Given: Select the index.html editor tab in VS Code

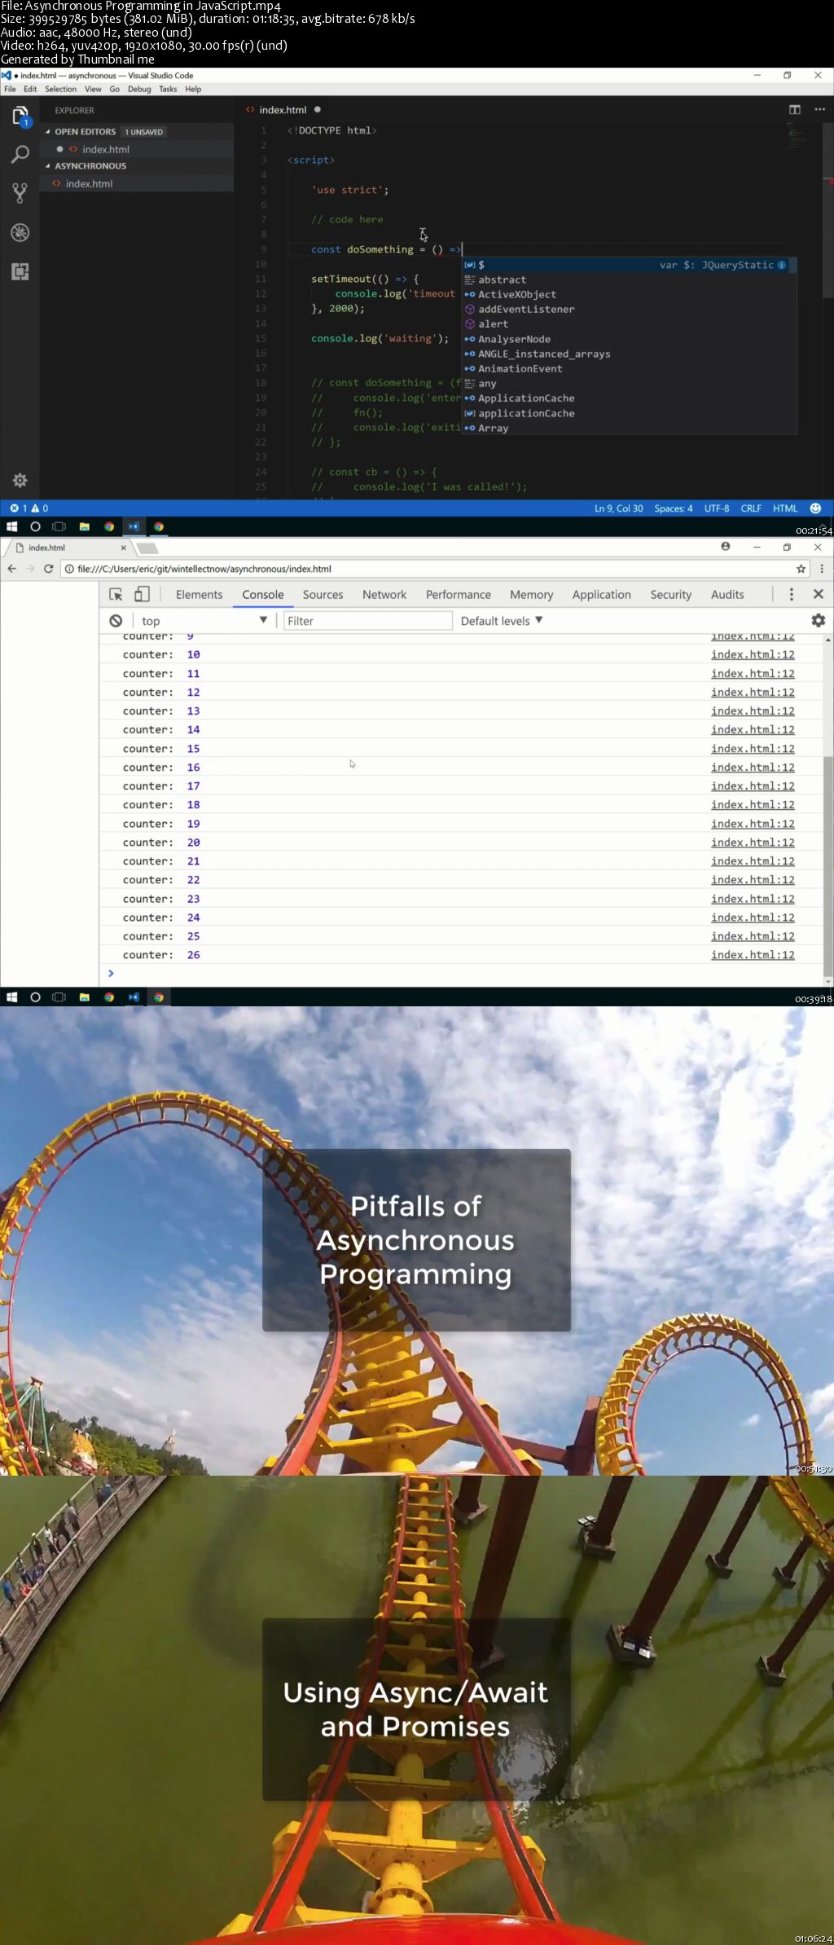Looking at the screenshot, I should point(282,109).
